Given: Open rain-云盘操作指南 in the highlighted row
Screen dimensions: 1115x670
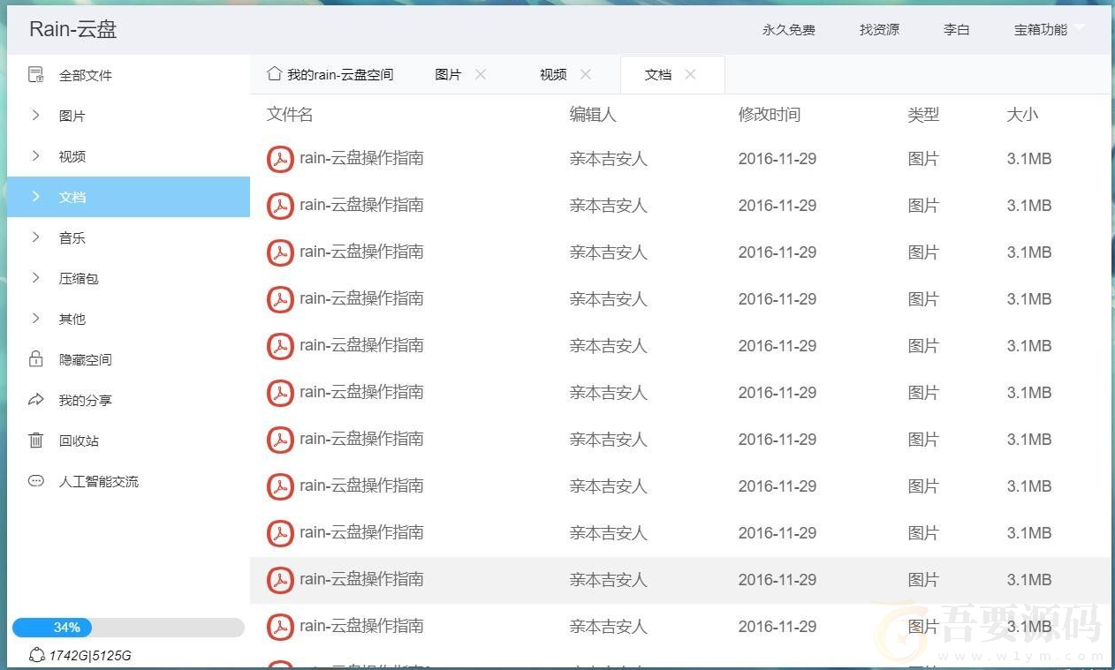Looking at the screenshot, I should tap(361, 579).
